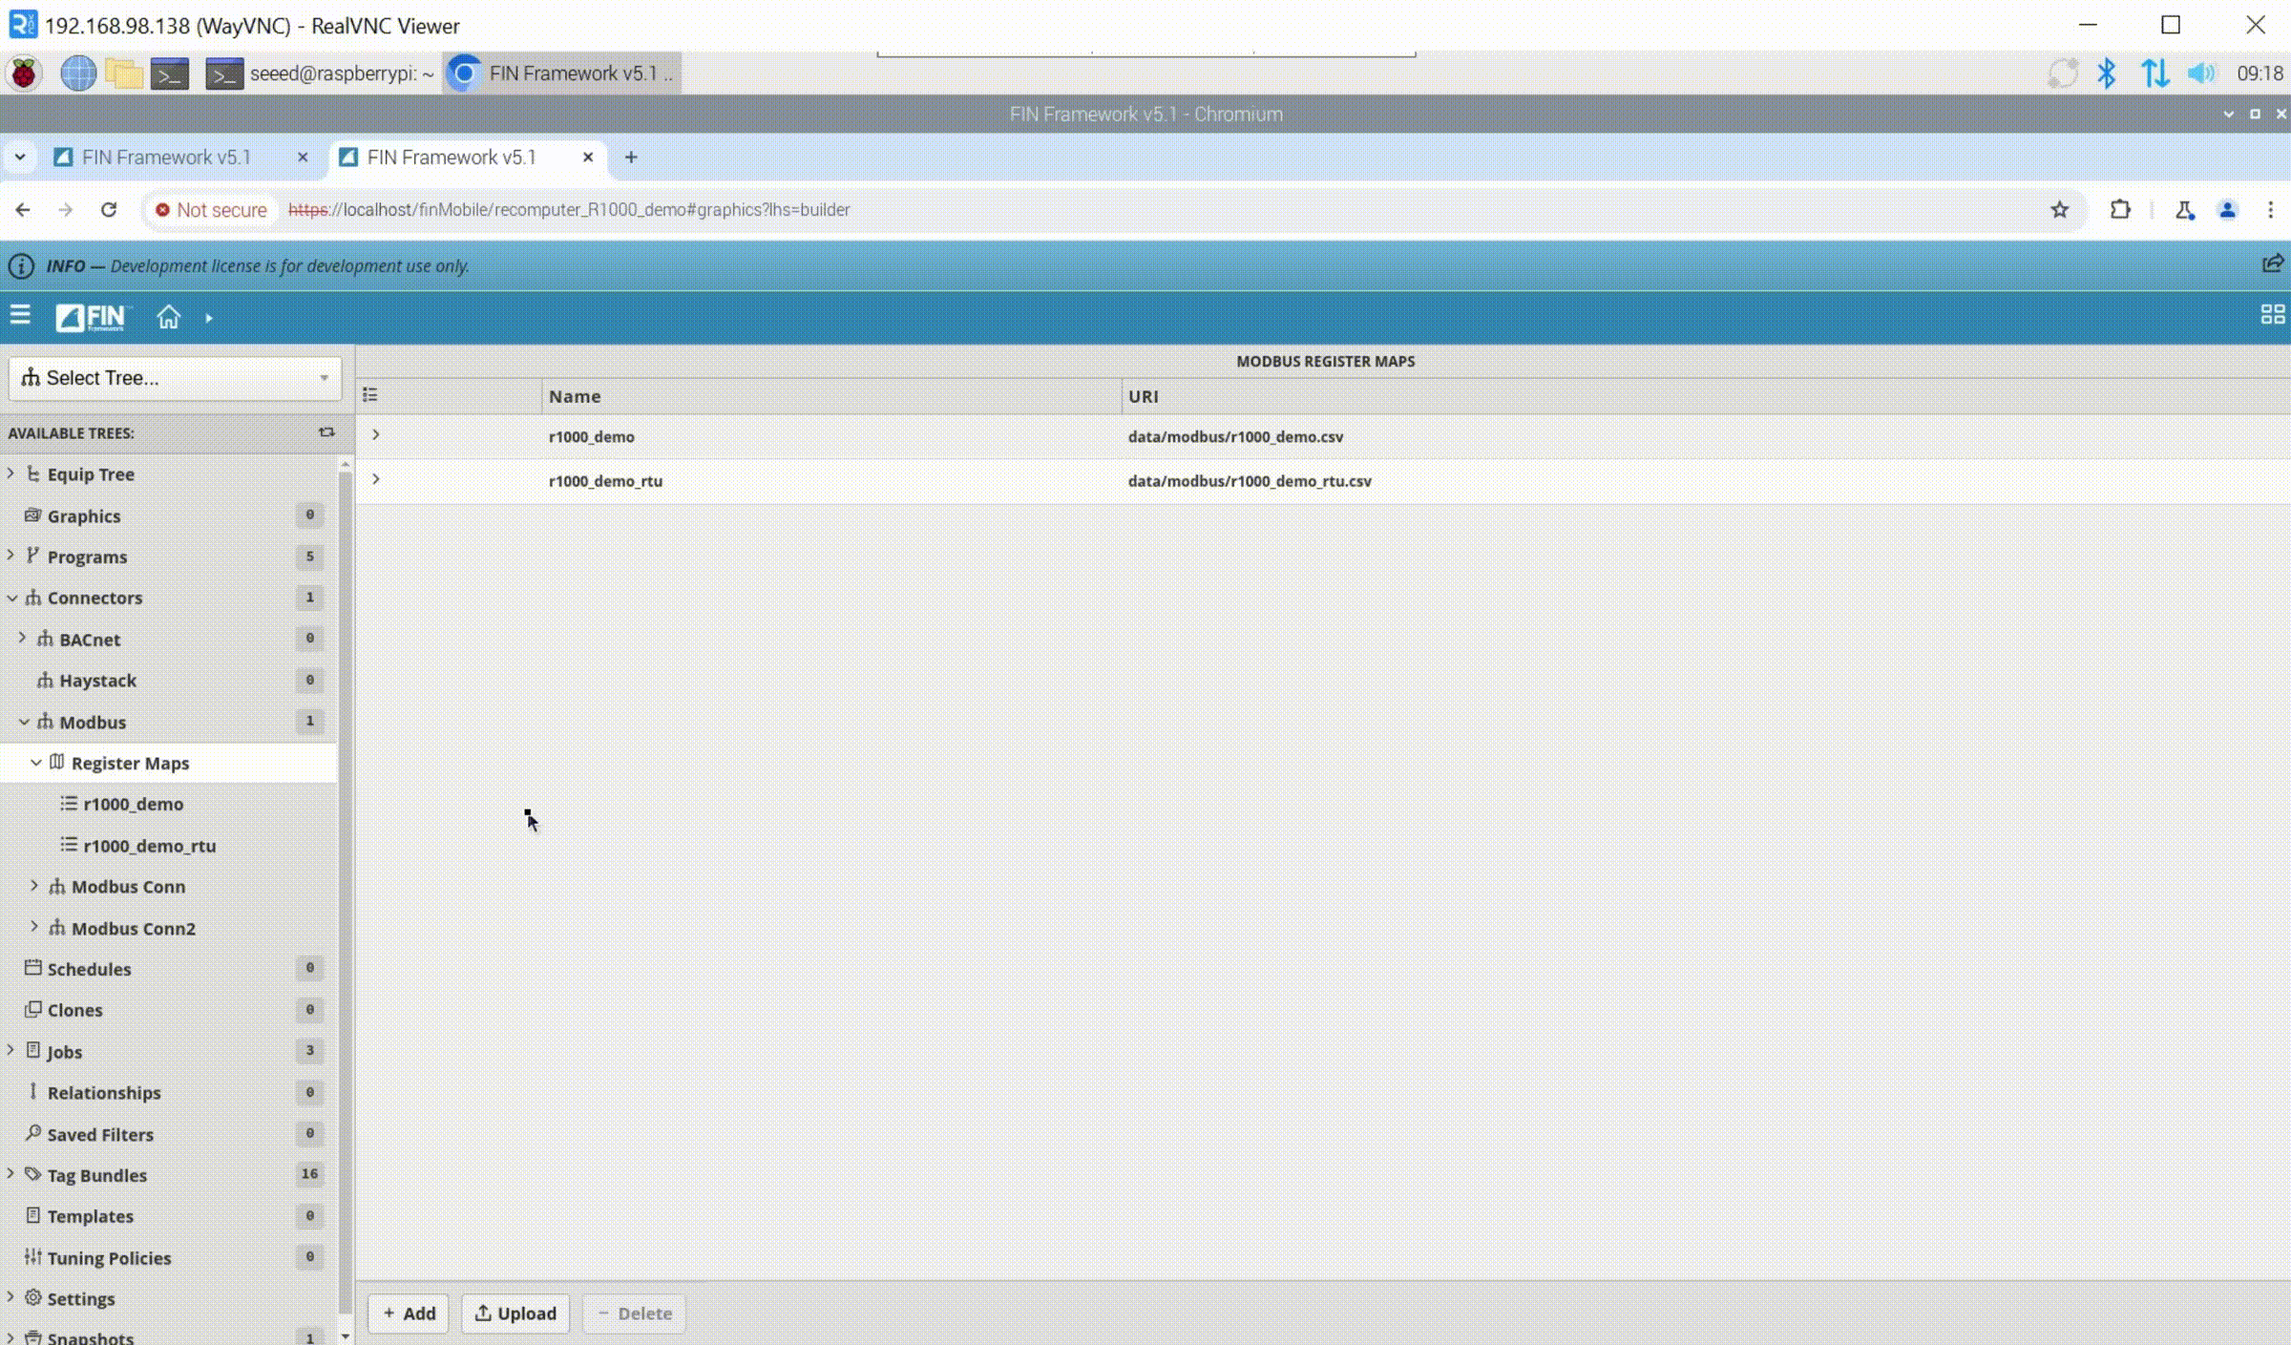This screenshot has height=1345, width=2291.
Task: Click the Add button
Action: point(409,1313)
